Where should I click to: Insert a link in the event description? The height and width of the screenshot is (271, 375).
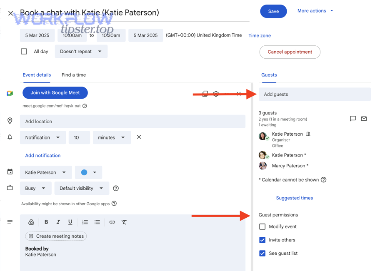click(x=112, y=222)
